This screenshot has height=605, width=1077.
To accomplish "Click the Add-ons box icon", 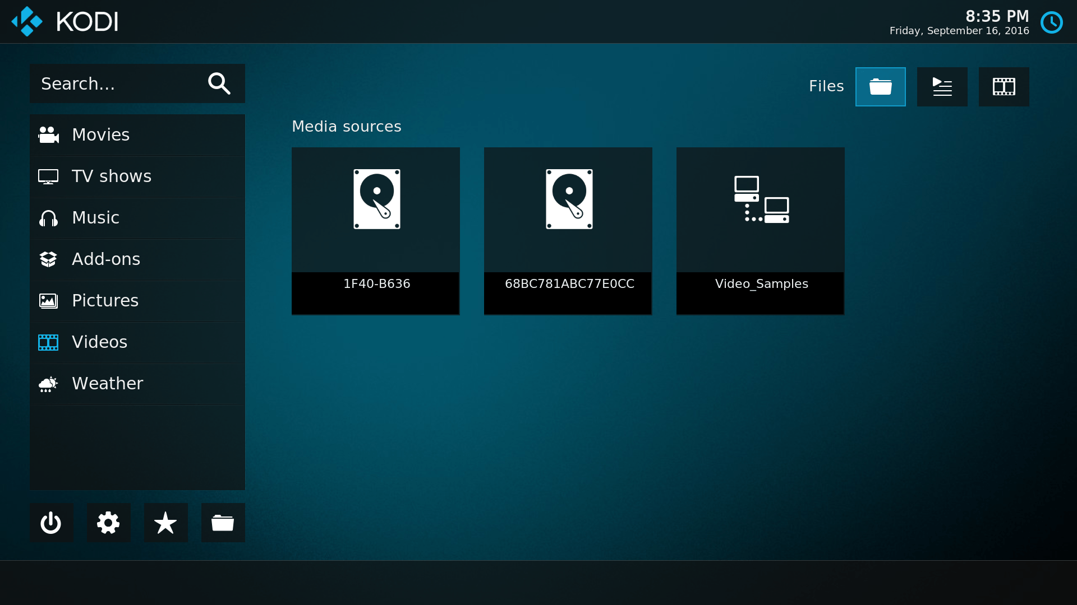I will (x=48, y=259).
